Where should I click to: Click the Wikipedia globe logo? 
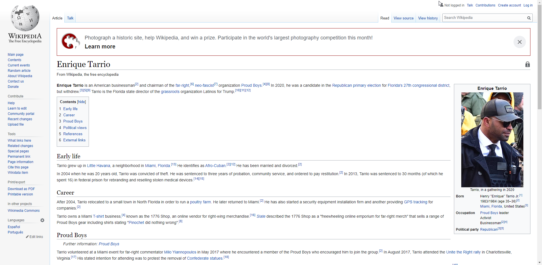(25, 18)
